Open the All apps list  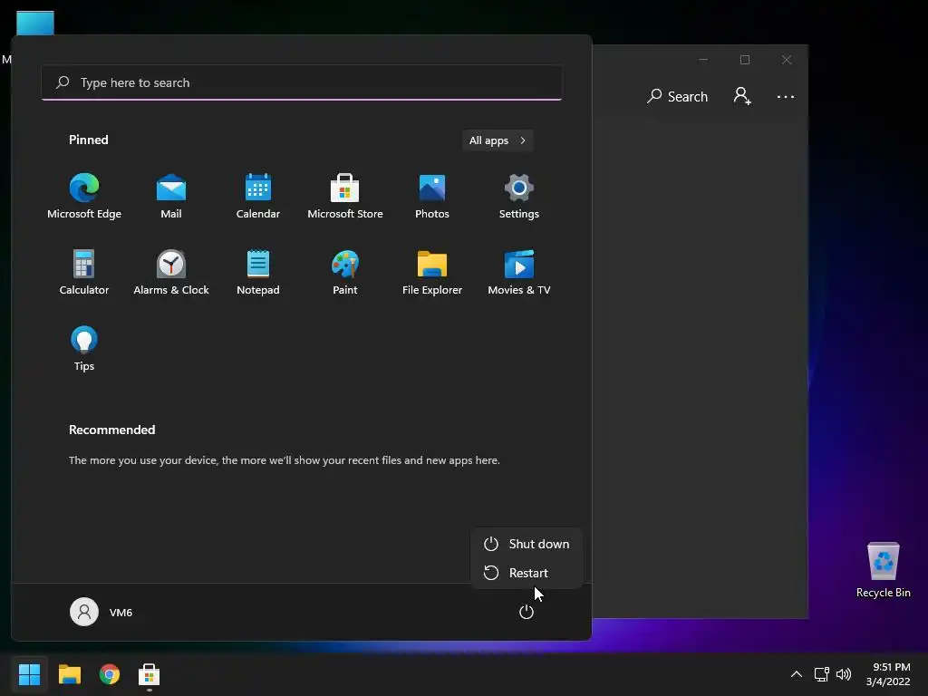pyautogui.click(x=498, y=140)
